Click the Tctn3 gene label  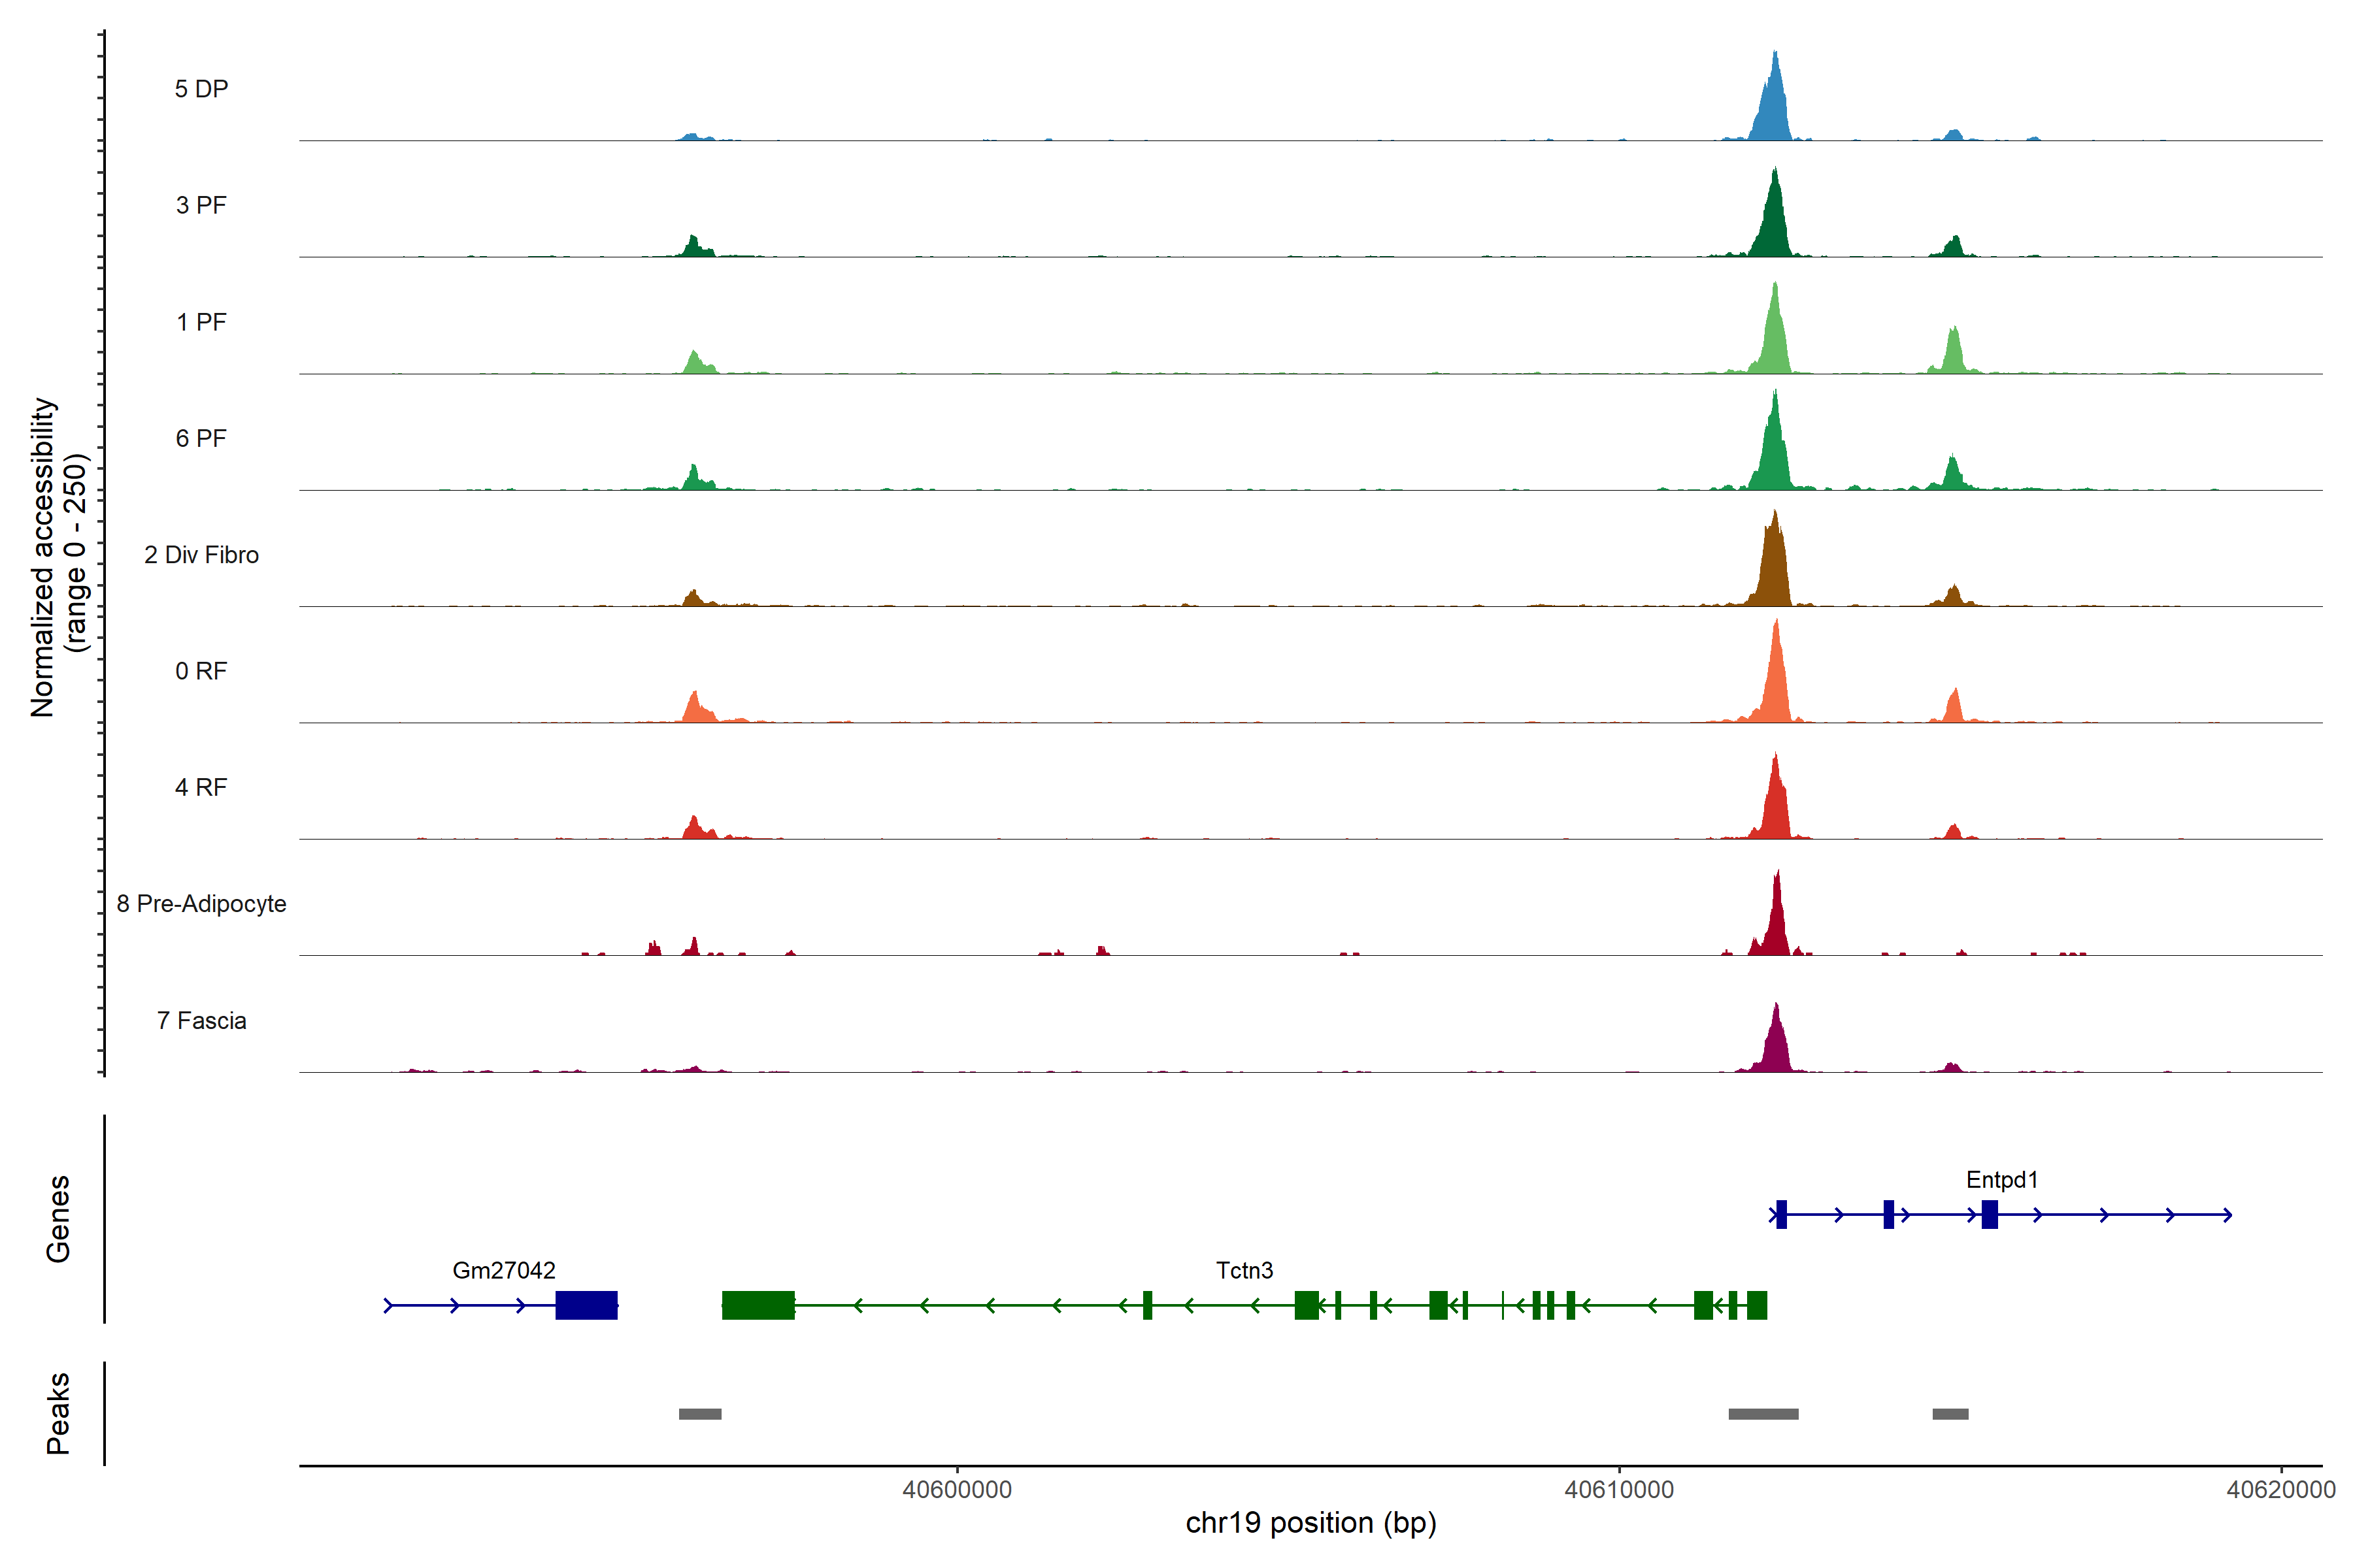coord(1244,1270)
